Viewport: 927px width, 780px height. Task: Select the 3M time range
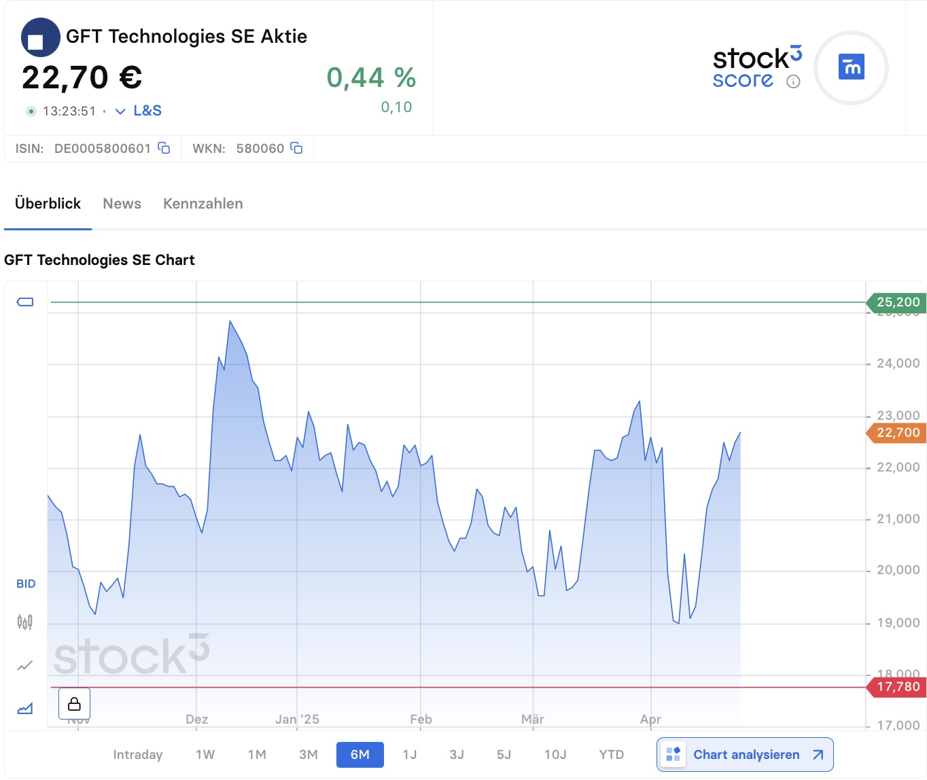point(309,755)
